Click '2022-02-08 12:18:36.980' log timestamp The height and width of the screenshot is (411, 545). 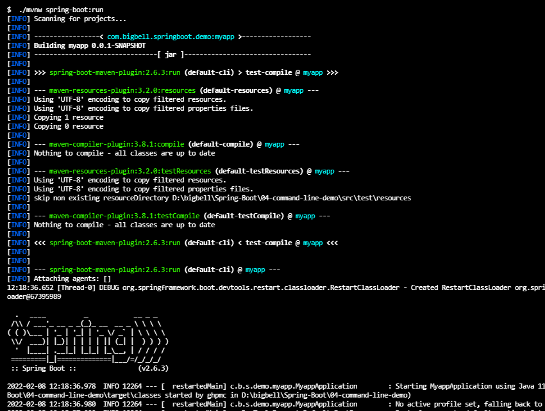(x=51, y=405)
